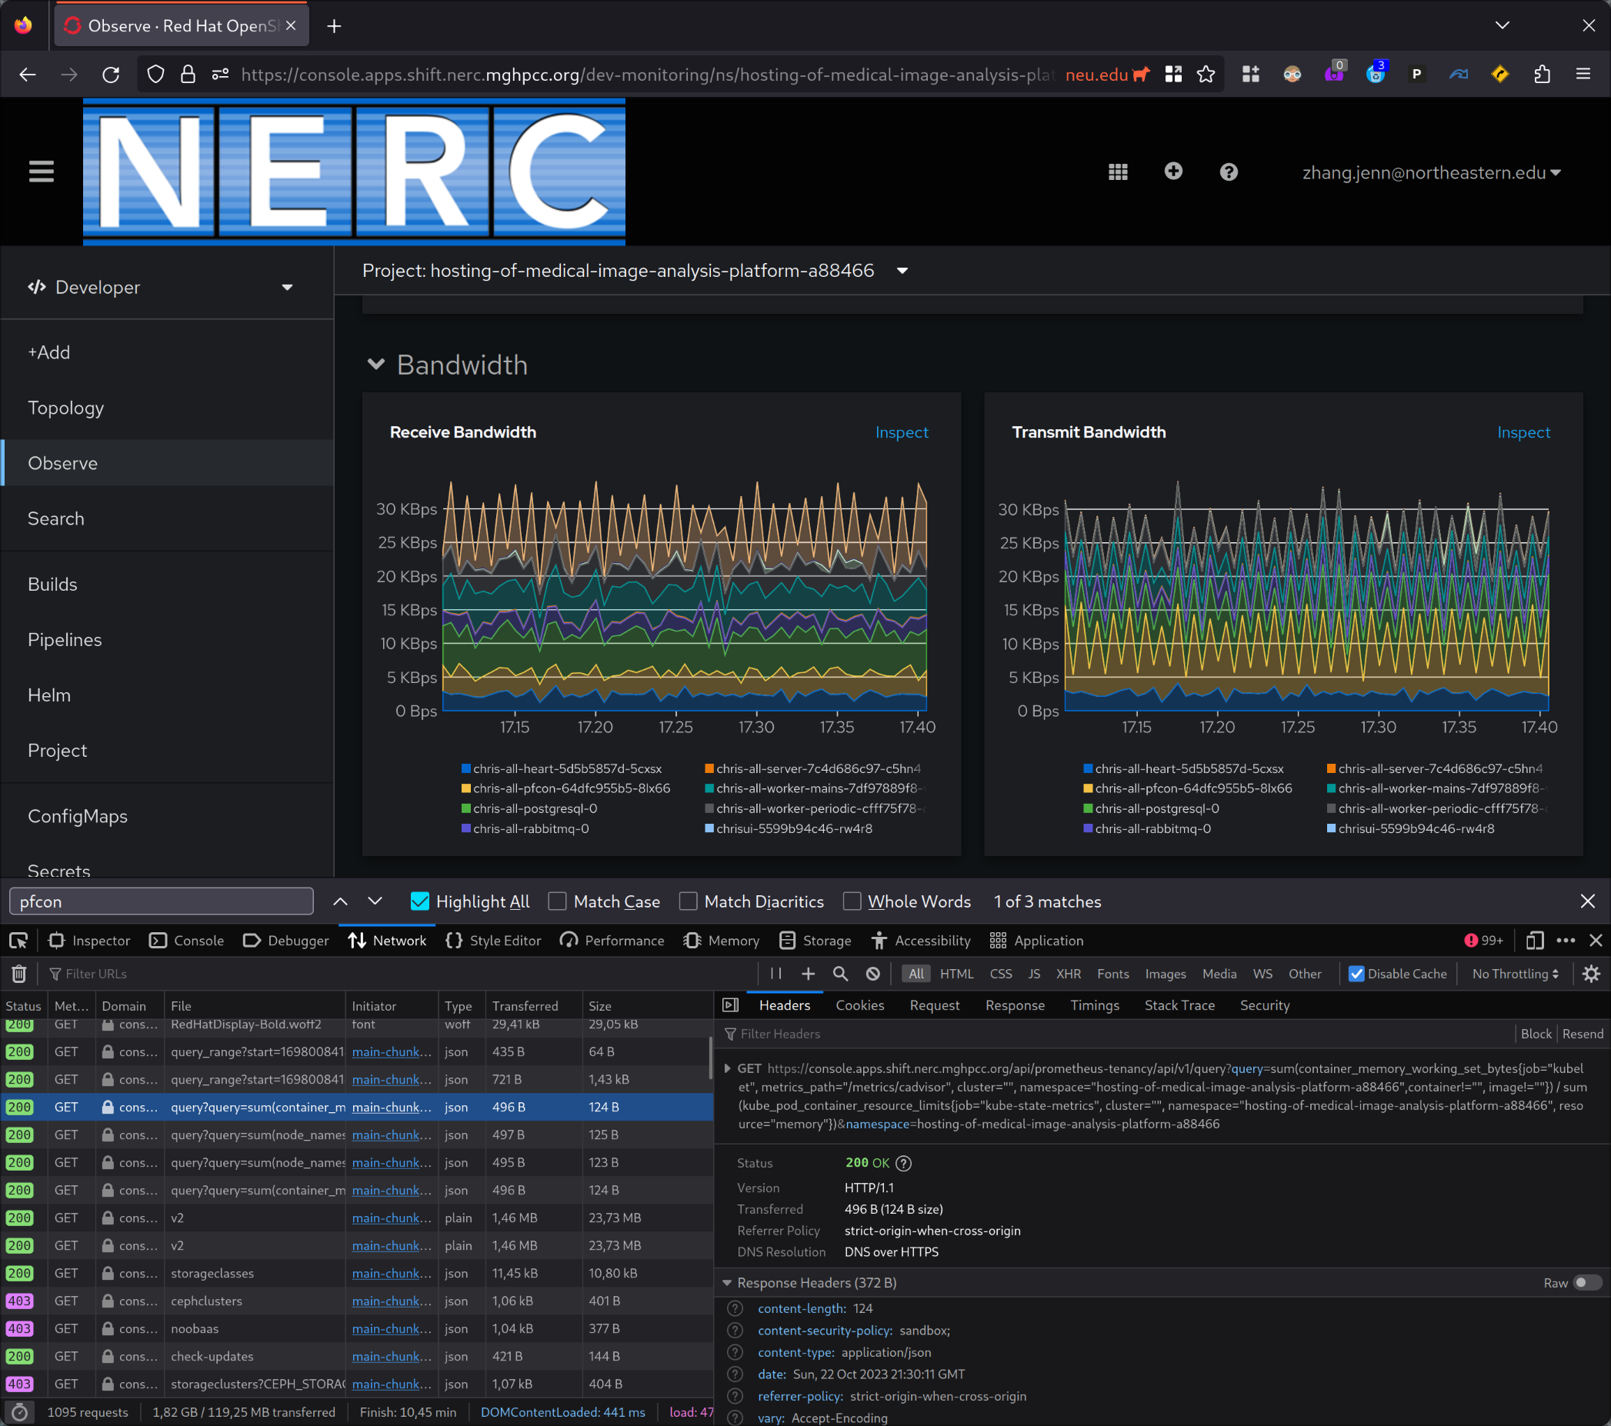The image size is (1611, 1426).
Task: Uncheck Disable Cache checkbox
Action: point(1356,974)
